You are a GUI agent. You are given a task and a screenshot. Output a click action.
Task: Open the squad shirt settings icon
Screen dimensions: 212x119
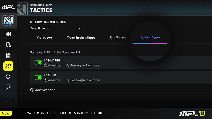tap(8, 45)
